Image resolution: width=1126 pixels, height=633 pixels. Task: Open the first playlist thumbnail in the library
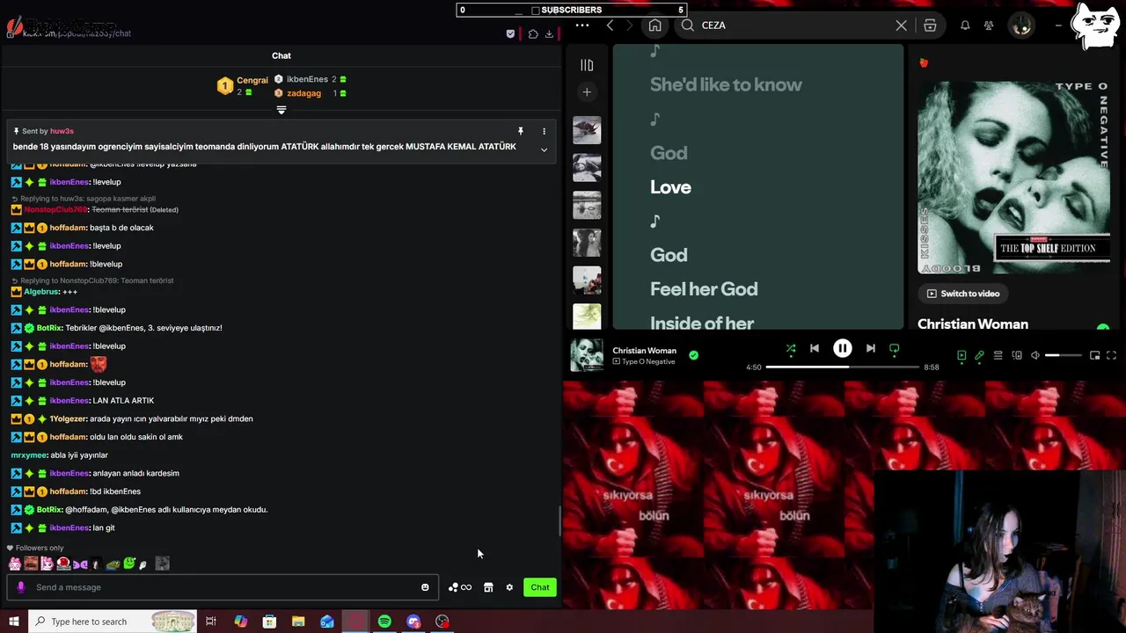coord(587,130)
